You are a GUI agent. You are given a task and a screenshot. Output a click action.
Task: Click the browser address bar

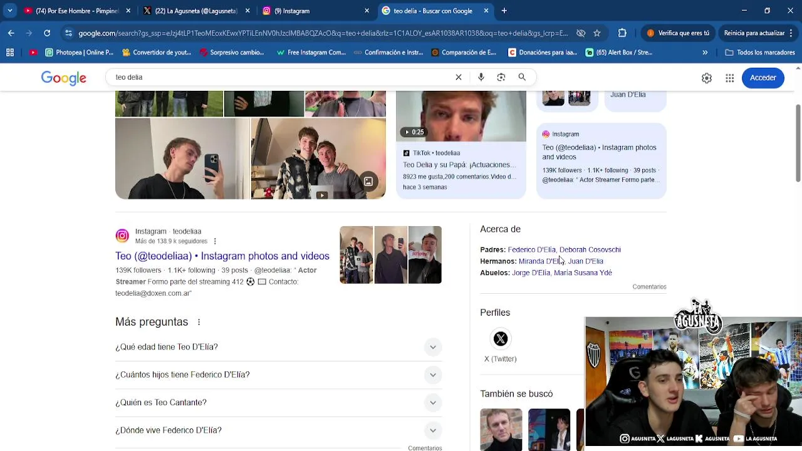click(x=323, y=33)
